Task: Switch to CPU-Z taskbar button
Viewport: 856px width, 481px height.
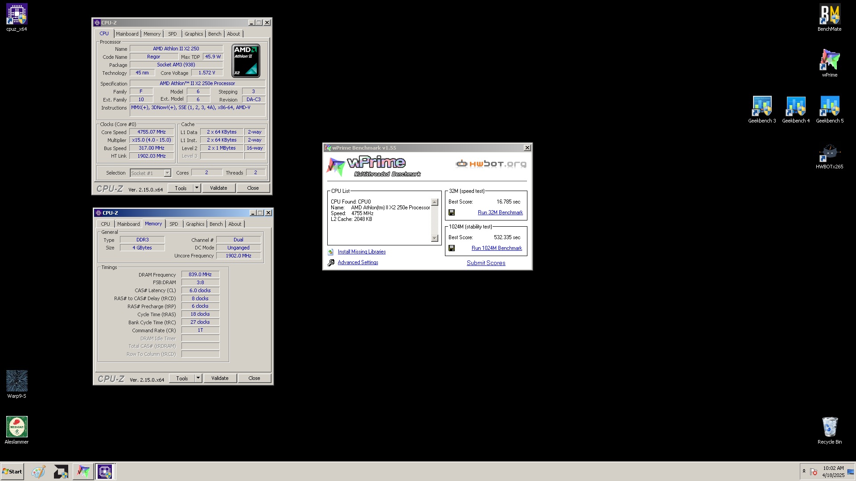Action: tap(105, 471)
